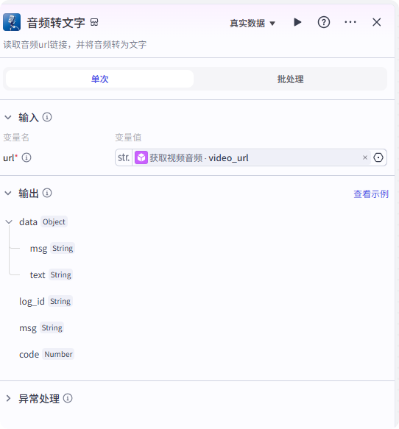The height and width of the screenshot is (429, 399).
Task: Select the data Object output row
Action: click(x=43, y=221)
